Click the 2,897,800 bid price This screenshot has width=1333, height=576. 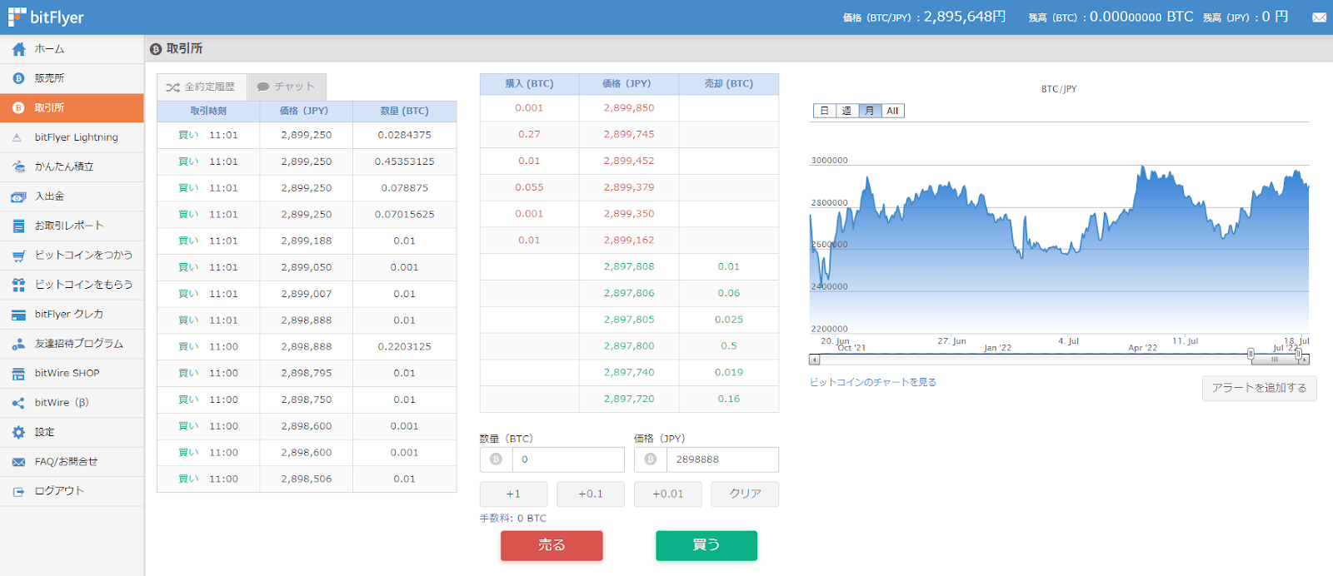[x=629, y=346]
